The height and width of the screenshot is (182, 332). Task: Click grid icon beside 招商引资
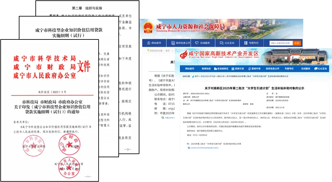coord(233,69)
